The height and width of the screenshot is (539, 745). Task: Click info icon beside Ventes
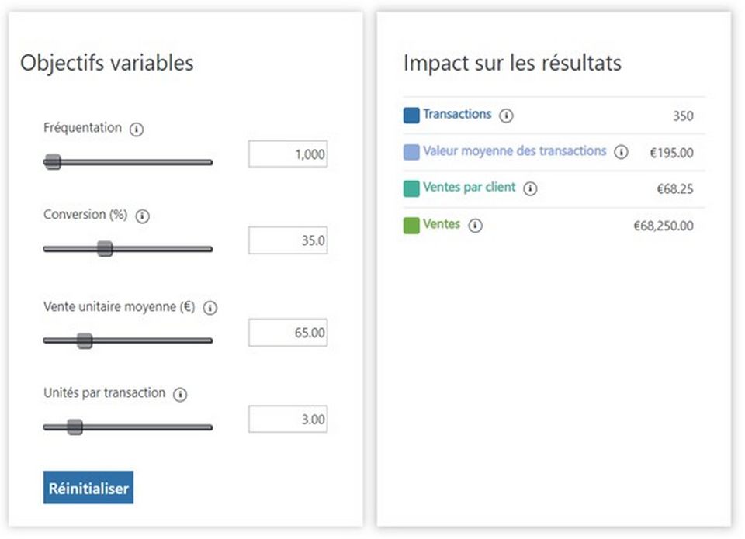pyautogui.click(x=476, y=226)
